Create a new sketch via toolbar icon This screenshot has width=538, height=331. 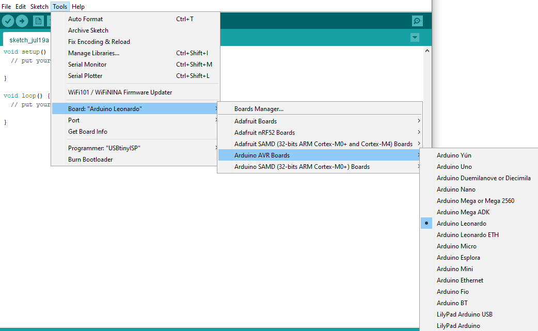tap(38, 21)
